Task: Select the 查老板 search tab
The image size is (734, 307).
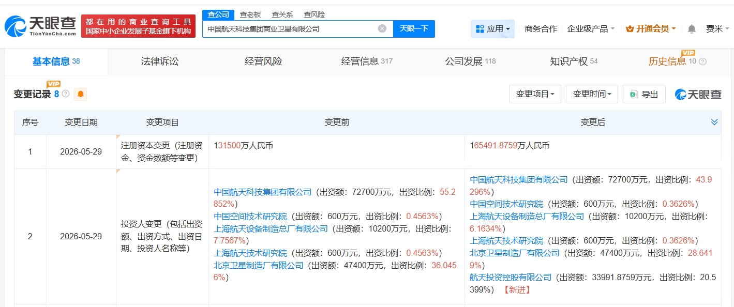Action: pos(250,14)
